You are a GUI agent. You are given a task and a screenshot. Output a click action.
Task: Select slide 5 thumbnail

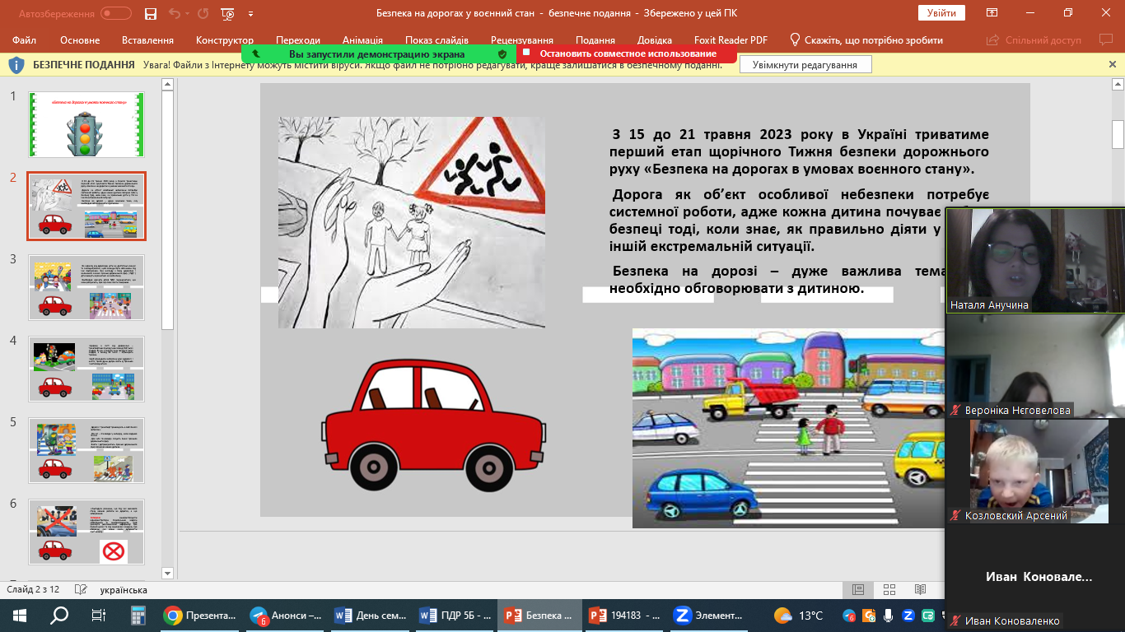tap(86, 450)
